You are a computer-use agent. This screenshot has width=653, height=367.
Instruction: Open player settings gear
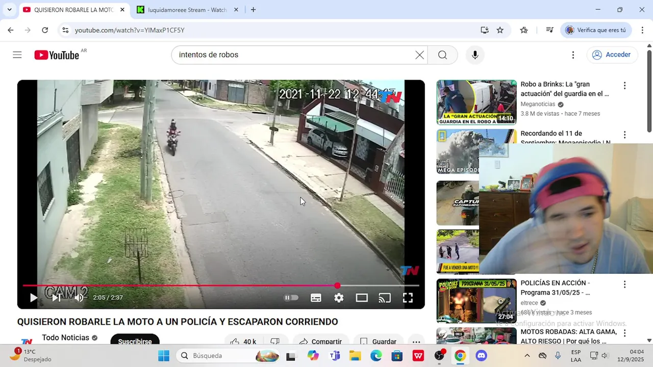(x=339, y=298)
